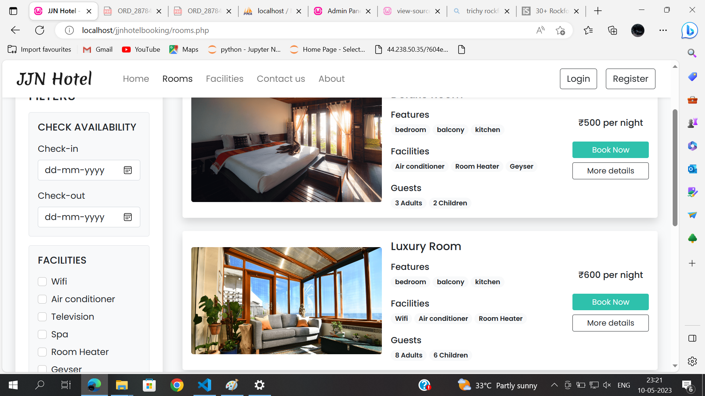This screenshot has height=396, width=705.
Task: Open Gmail from the favourites bar
Action: [x=97, y=49]
